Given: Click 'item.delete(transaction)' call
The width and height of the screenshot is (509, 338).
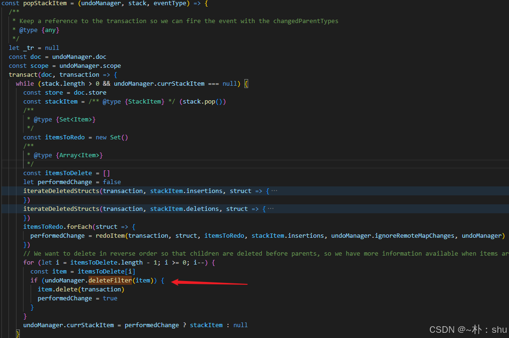Looking at the screenshot, I should [x=81, y=290].
